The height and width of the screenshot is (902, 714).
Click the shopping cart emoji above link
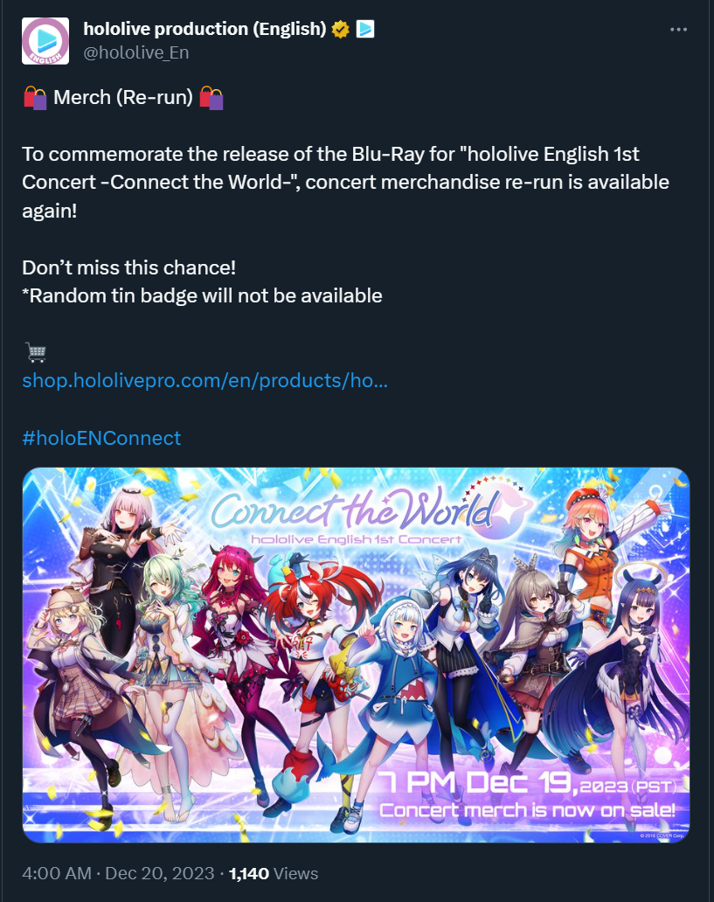pos(36,352)
